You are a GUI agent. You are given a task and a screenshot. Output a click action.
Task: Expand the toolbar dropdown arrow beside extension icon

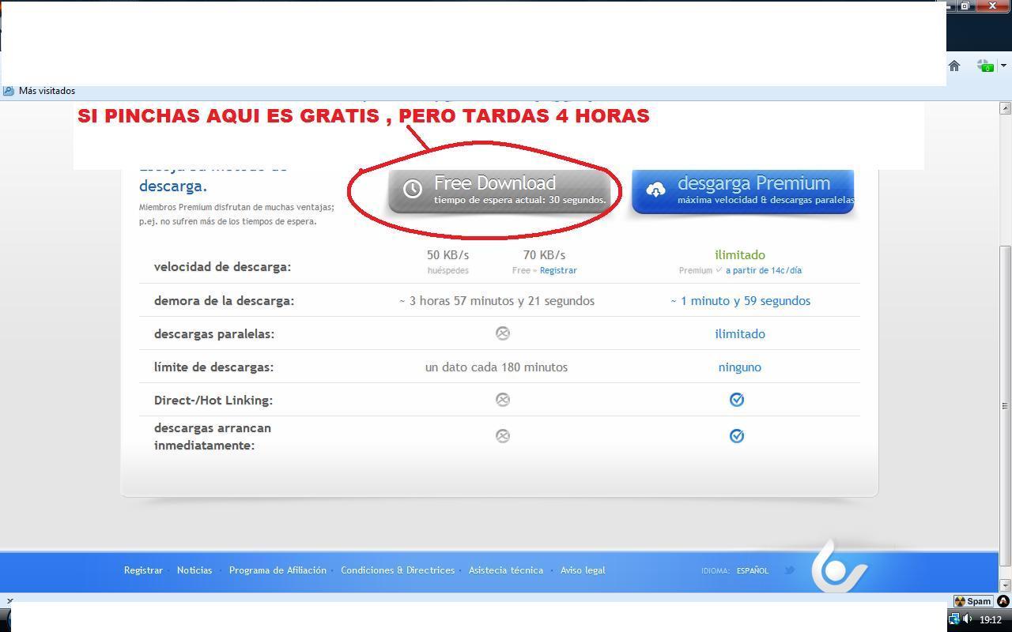coord(1003,66)
